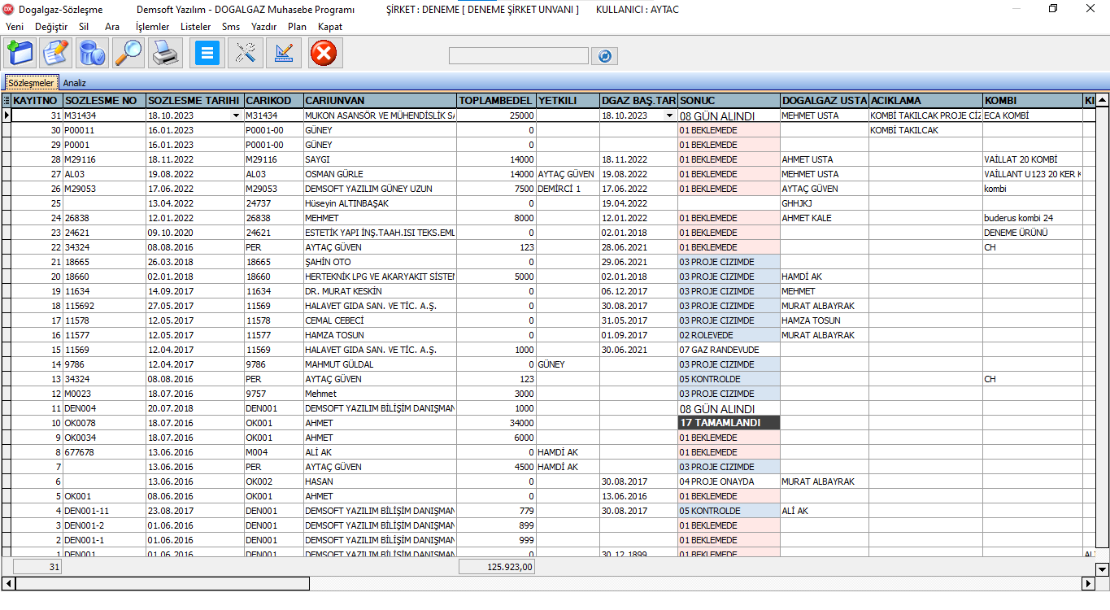Click the red X close toolbar icon

click(324, 54)
